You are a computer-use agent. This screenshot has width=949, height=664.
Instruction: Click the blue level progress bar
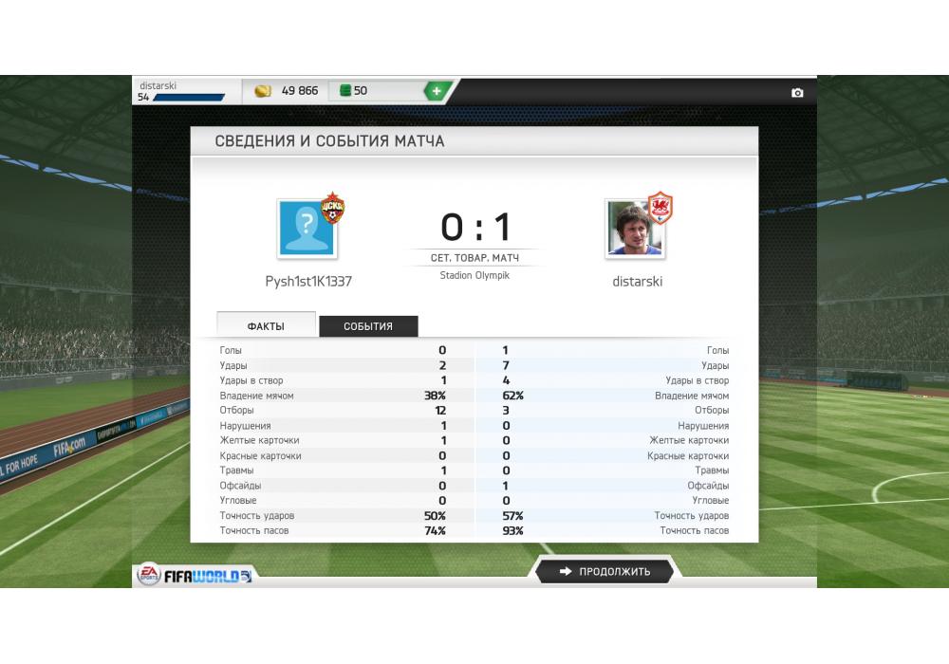pyautogui.click(x=189, y=98)
